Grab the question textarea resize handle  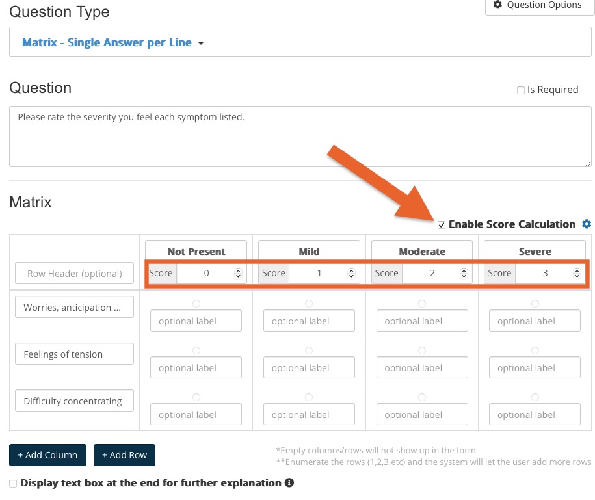point(588,163)
